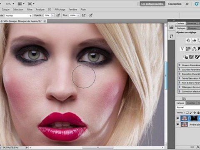Hide the top masked layer eye
The width and height of the screenshot is (200, 150).
tap(177, 118)
